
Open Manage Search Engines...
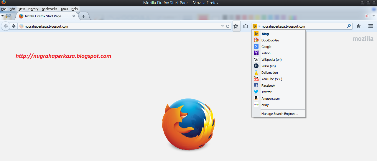click(279, 114)
